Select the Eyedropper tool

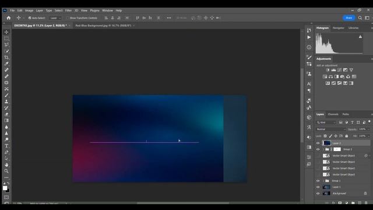click(x=6, y=64)
